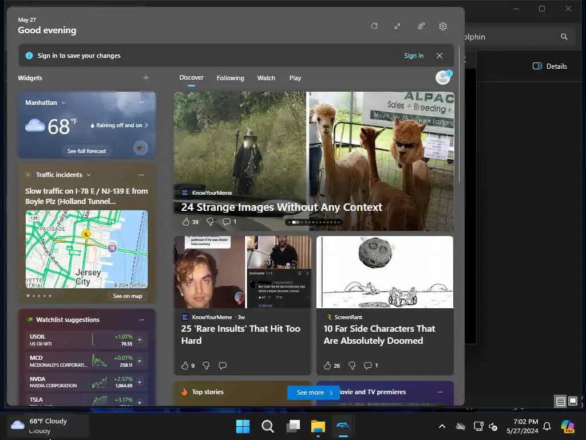Click the Sign in link

(x=413, y=56)
